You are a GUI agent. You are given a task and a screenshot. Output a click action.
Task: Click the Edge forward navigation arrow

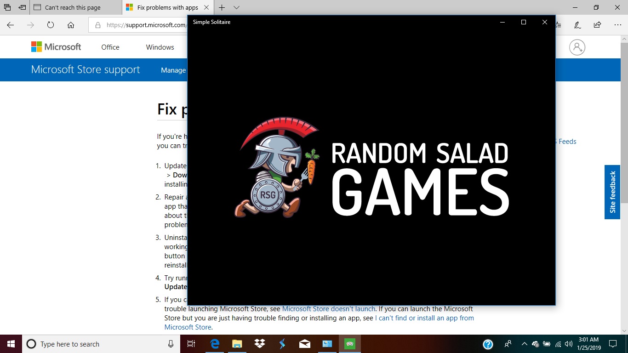click(30, 25)
